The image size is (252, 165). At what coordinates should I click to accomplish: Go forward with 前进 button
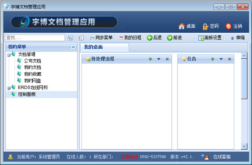174,38
